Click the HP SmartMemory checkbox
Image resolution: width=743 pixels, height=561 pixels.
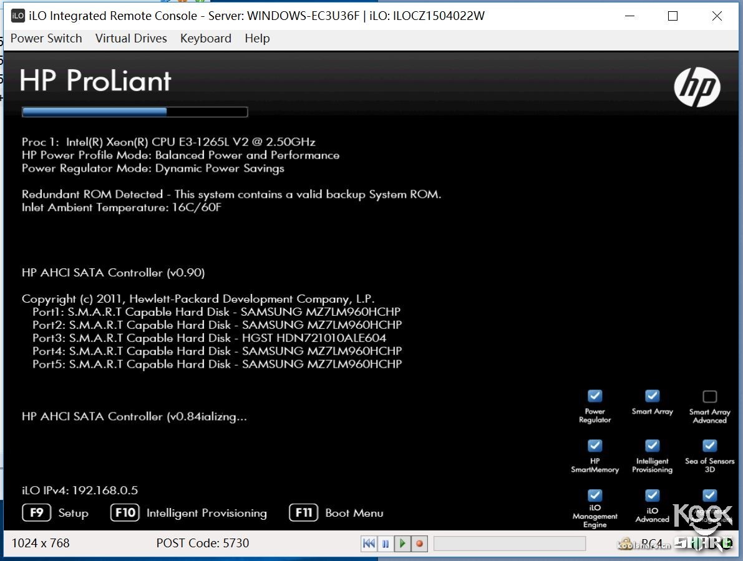click(x=595, y=446)
